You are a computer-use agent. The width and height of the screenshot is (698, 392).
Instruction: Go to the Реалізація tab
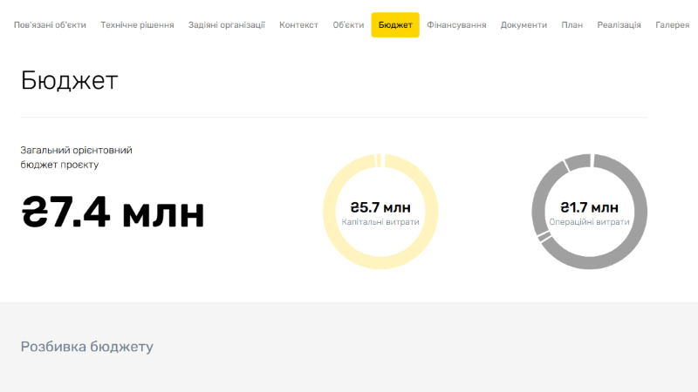(x=619, y=25)
